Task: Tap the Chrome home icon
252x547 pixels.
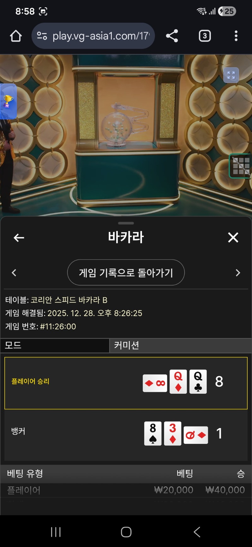Action: [16, 36]
